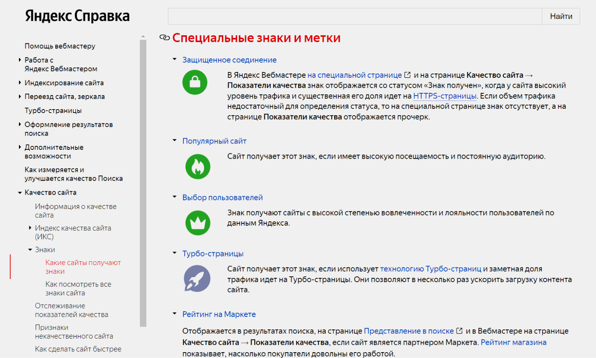Collapse the 'Выбор пользователей' section
596x358 pixels.
tap(175, 197)
